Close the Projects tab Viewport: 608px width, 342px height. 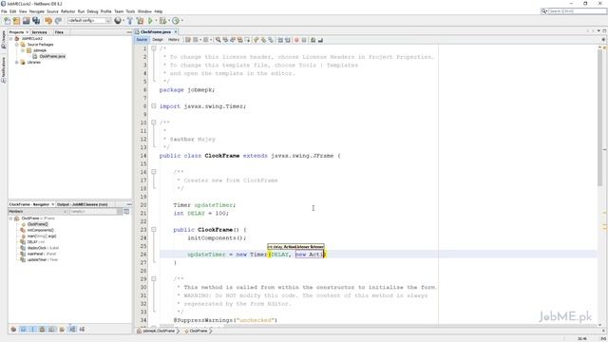tap(27, 32)
